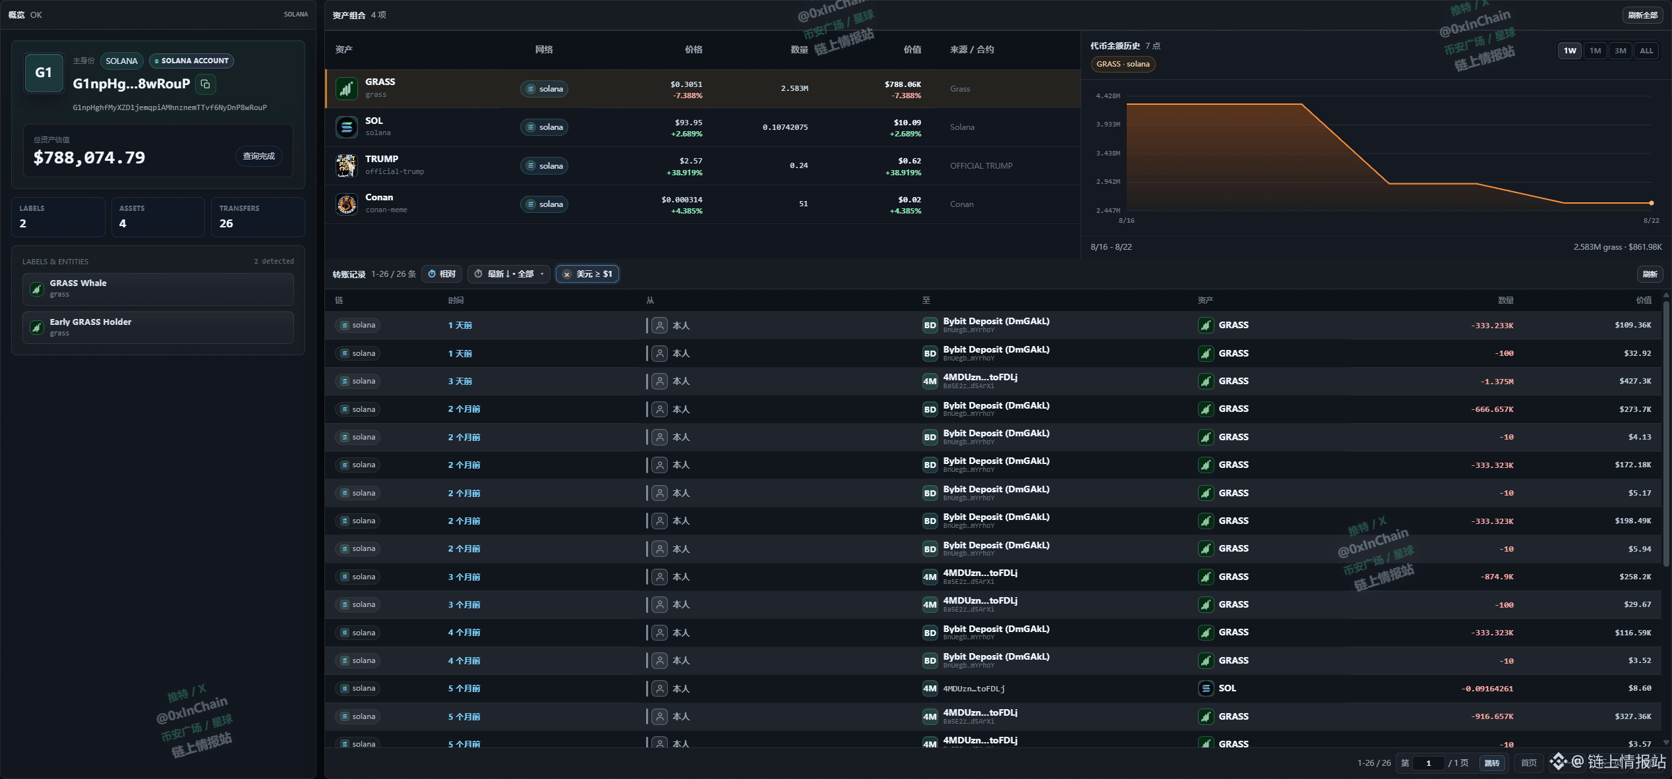Click the TRUMP token icon in portfolio
This screenshot has height=779, width=1672.
346,165
